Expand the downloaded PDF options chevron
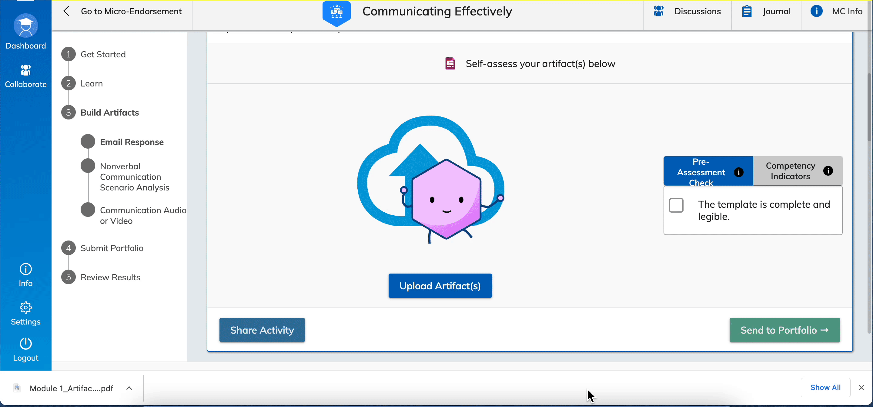 (129, 388)
